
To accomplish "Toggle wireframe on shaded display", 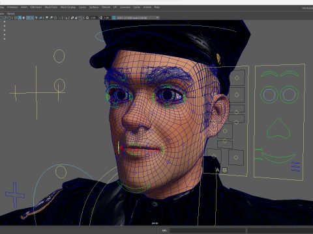I will click(x=28, y=18).
